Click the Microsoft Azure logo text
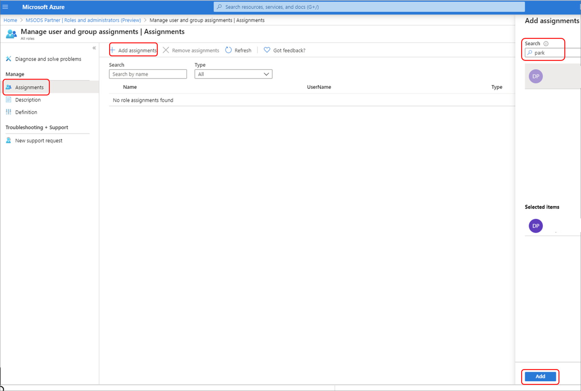The image size is (581, 391). tap(43, 7)
